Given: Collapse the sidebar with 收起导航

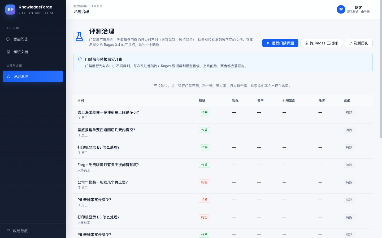Looking at the screenshot, I should pos(33,231).
